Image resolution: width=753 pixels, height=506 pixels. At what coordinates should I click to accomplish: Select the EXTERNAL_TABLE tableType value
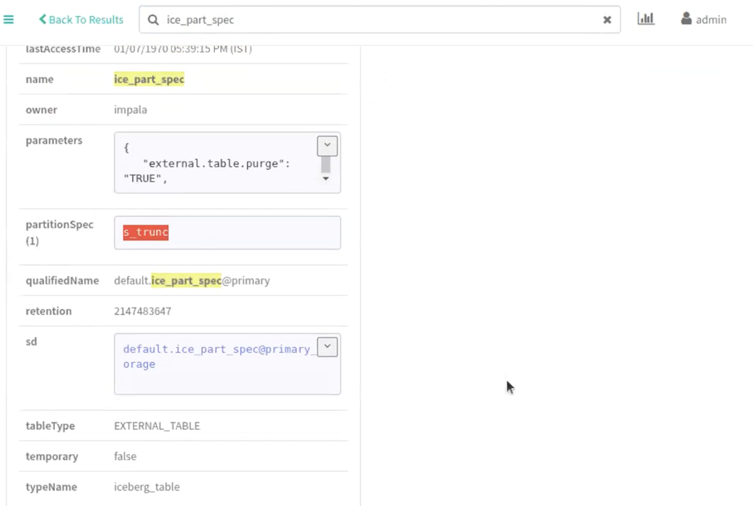coord(157,426)
